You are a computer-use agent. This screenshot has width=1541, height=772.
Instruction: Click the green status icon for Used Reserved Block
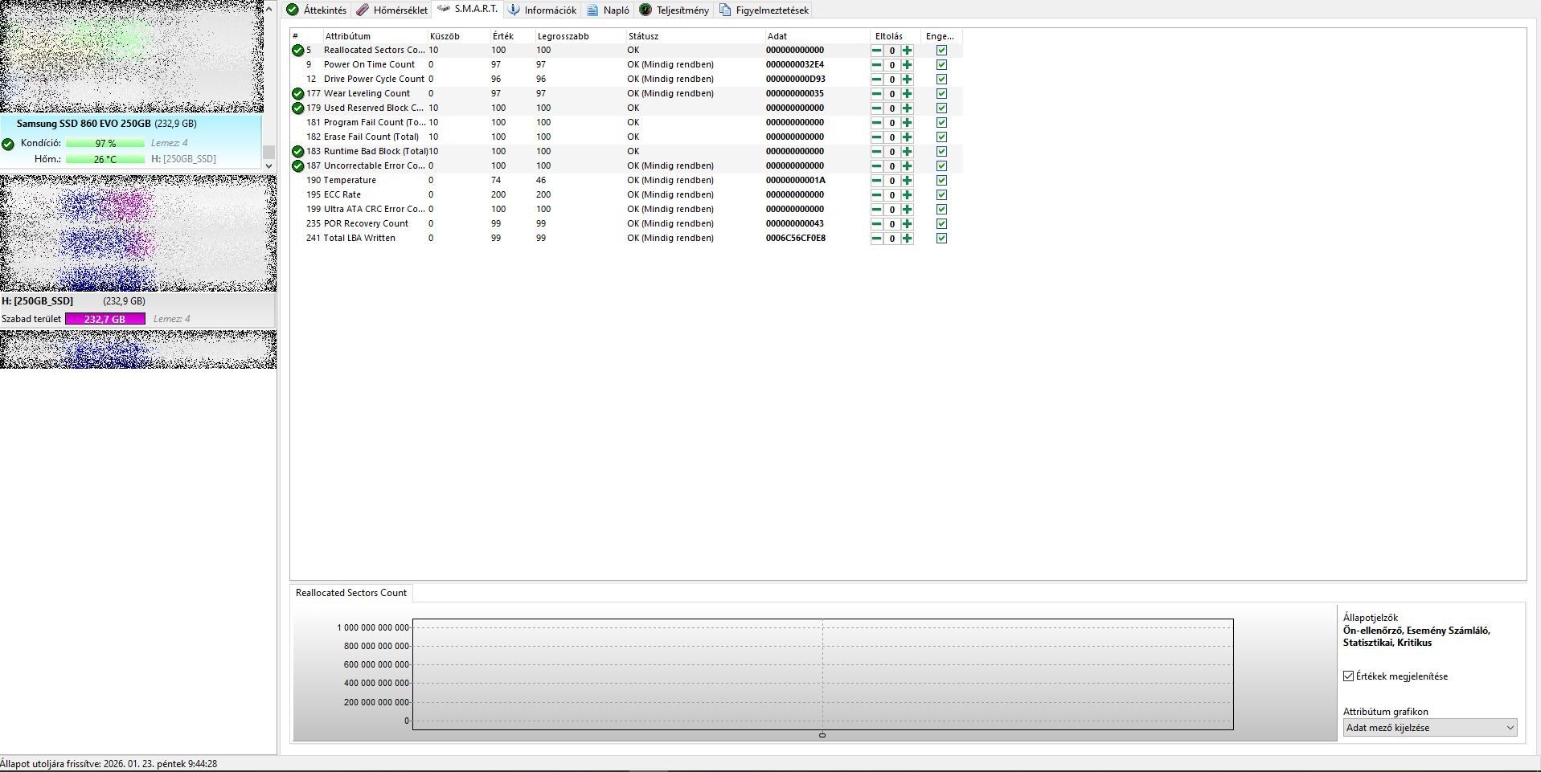coord(297,108)
